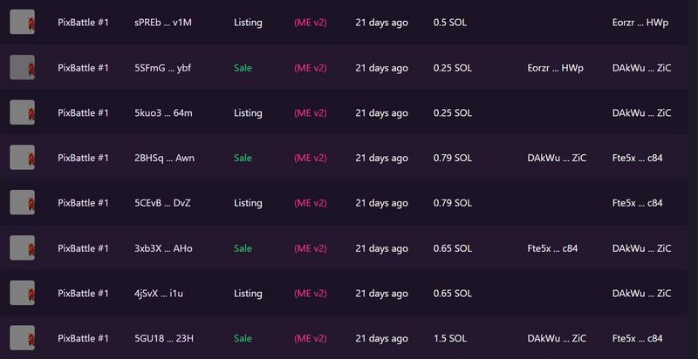This screenshot has width=698, height=359.
Task: Open buyer wallet Eorzr ... HWp in 0.25 SOL sale
Action: pos(555,68)
